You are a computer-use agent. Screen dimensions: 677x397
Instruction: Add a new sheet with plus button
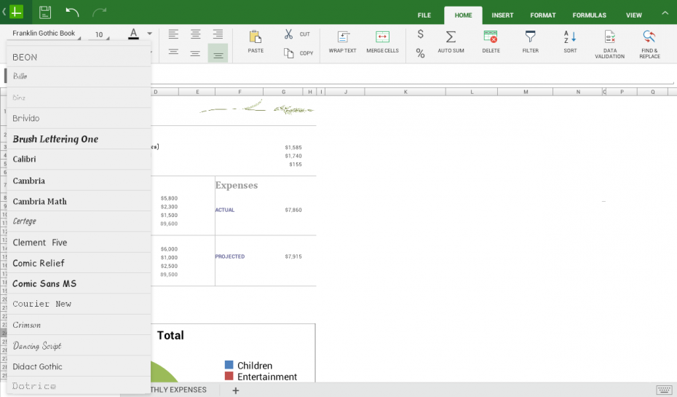(x=236, y=390)
